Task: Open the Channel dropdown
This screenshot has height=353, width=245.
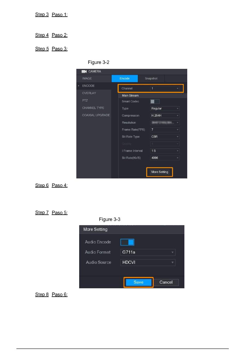Action: coord(165,88)
